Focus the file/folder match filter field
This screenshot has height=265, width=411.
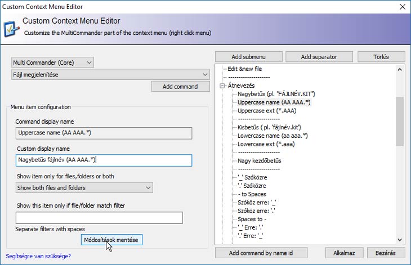(x=99, y=218)
